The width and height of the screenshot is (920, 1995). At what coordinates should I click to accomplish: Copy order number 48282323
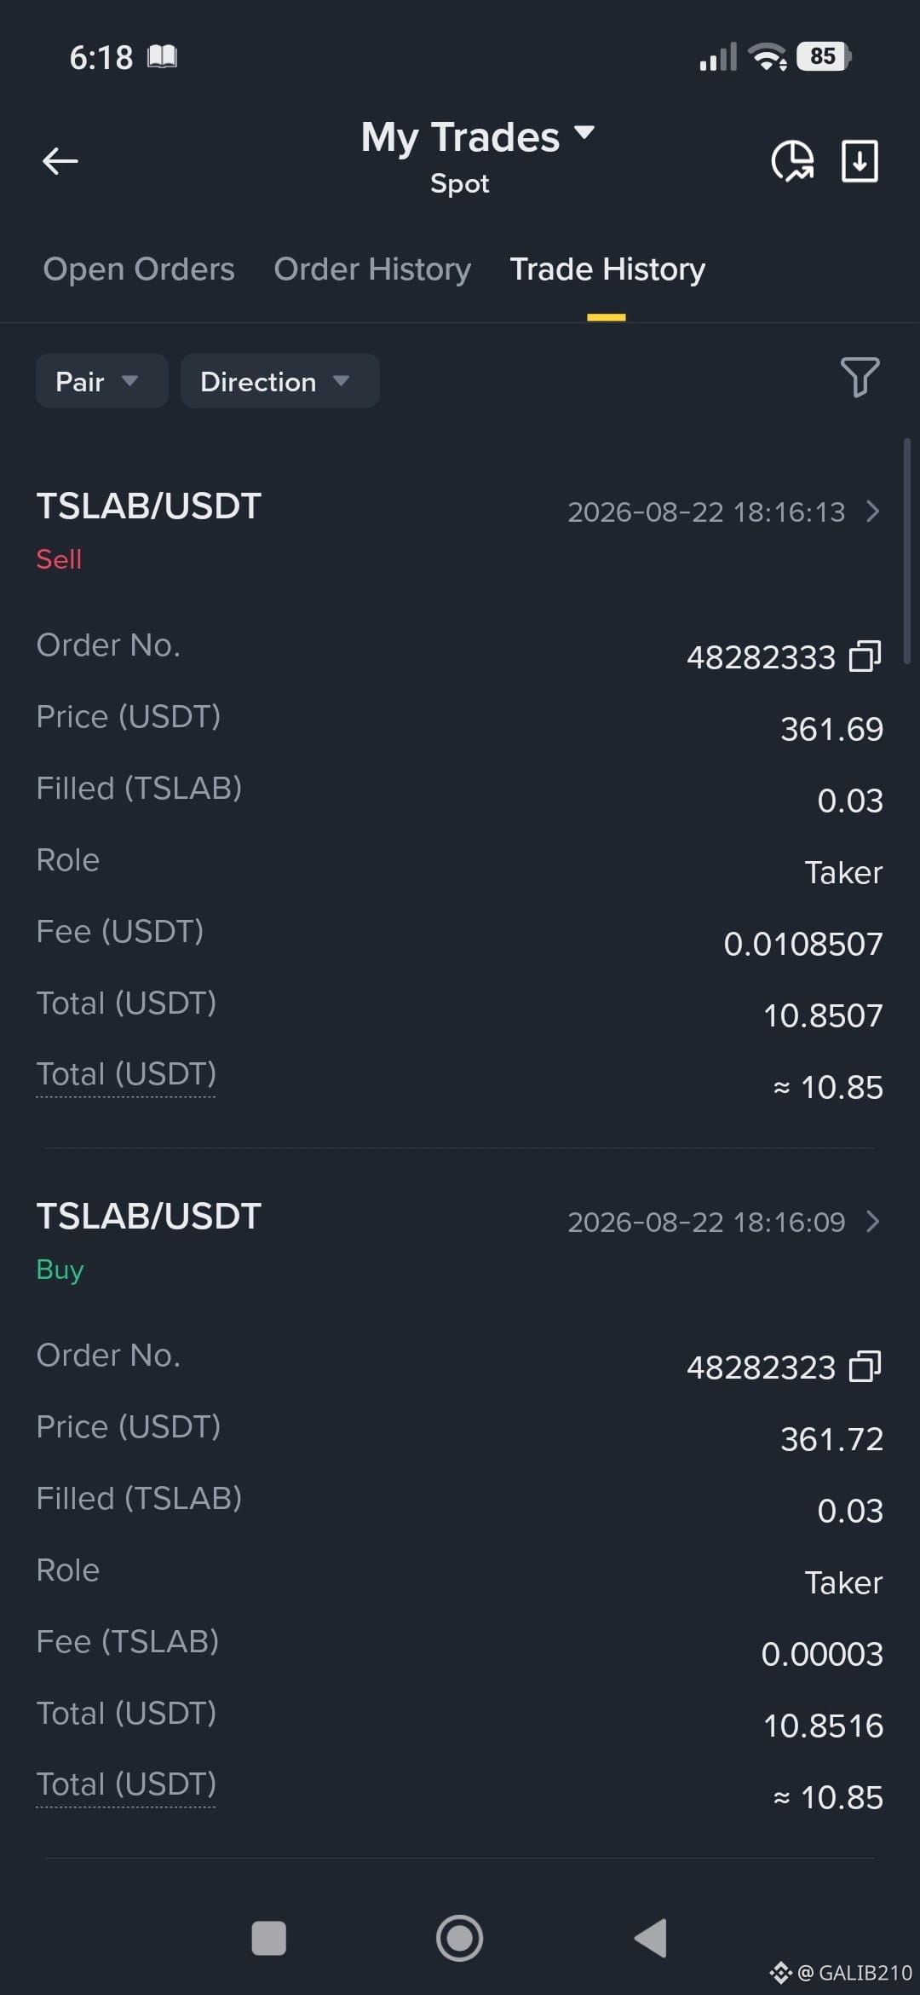pyautogui.click(x=865, y=1367)
